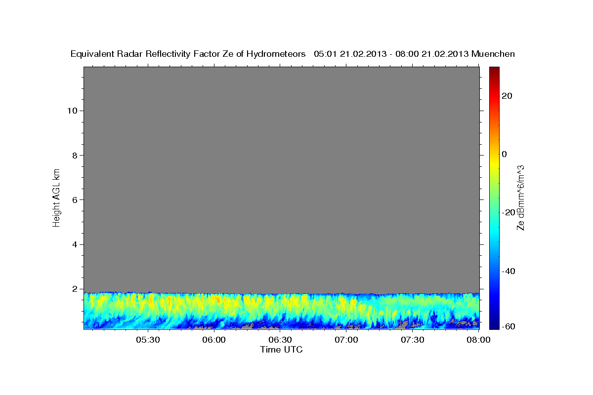The height and width of the screenshot is (395, 593).
Task: Select the date range text '05:01 21.02.2013 - 08:00 21.02.2013 Muenchen'
Action: coord(414,54)
